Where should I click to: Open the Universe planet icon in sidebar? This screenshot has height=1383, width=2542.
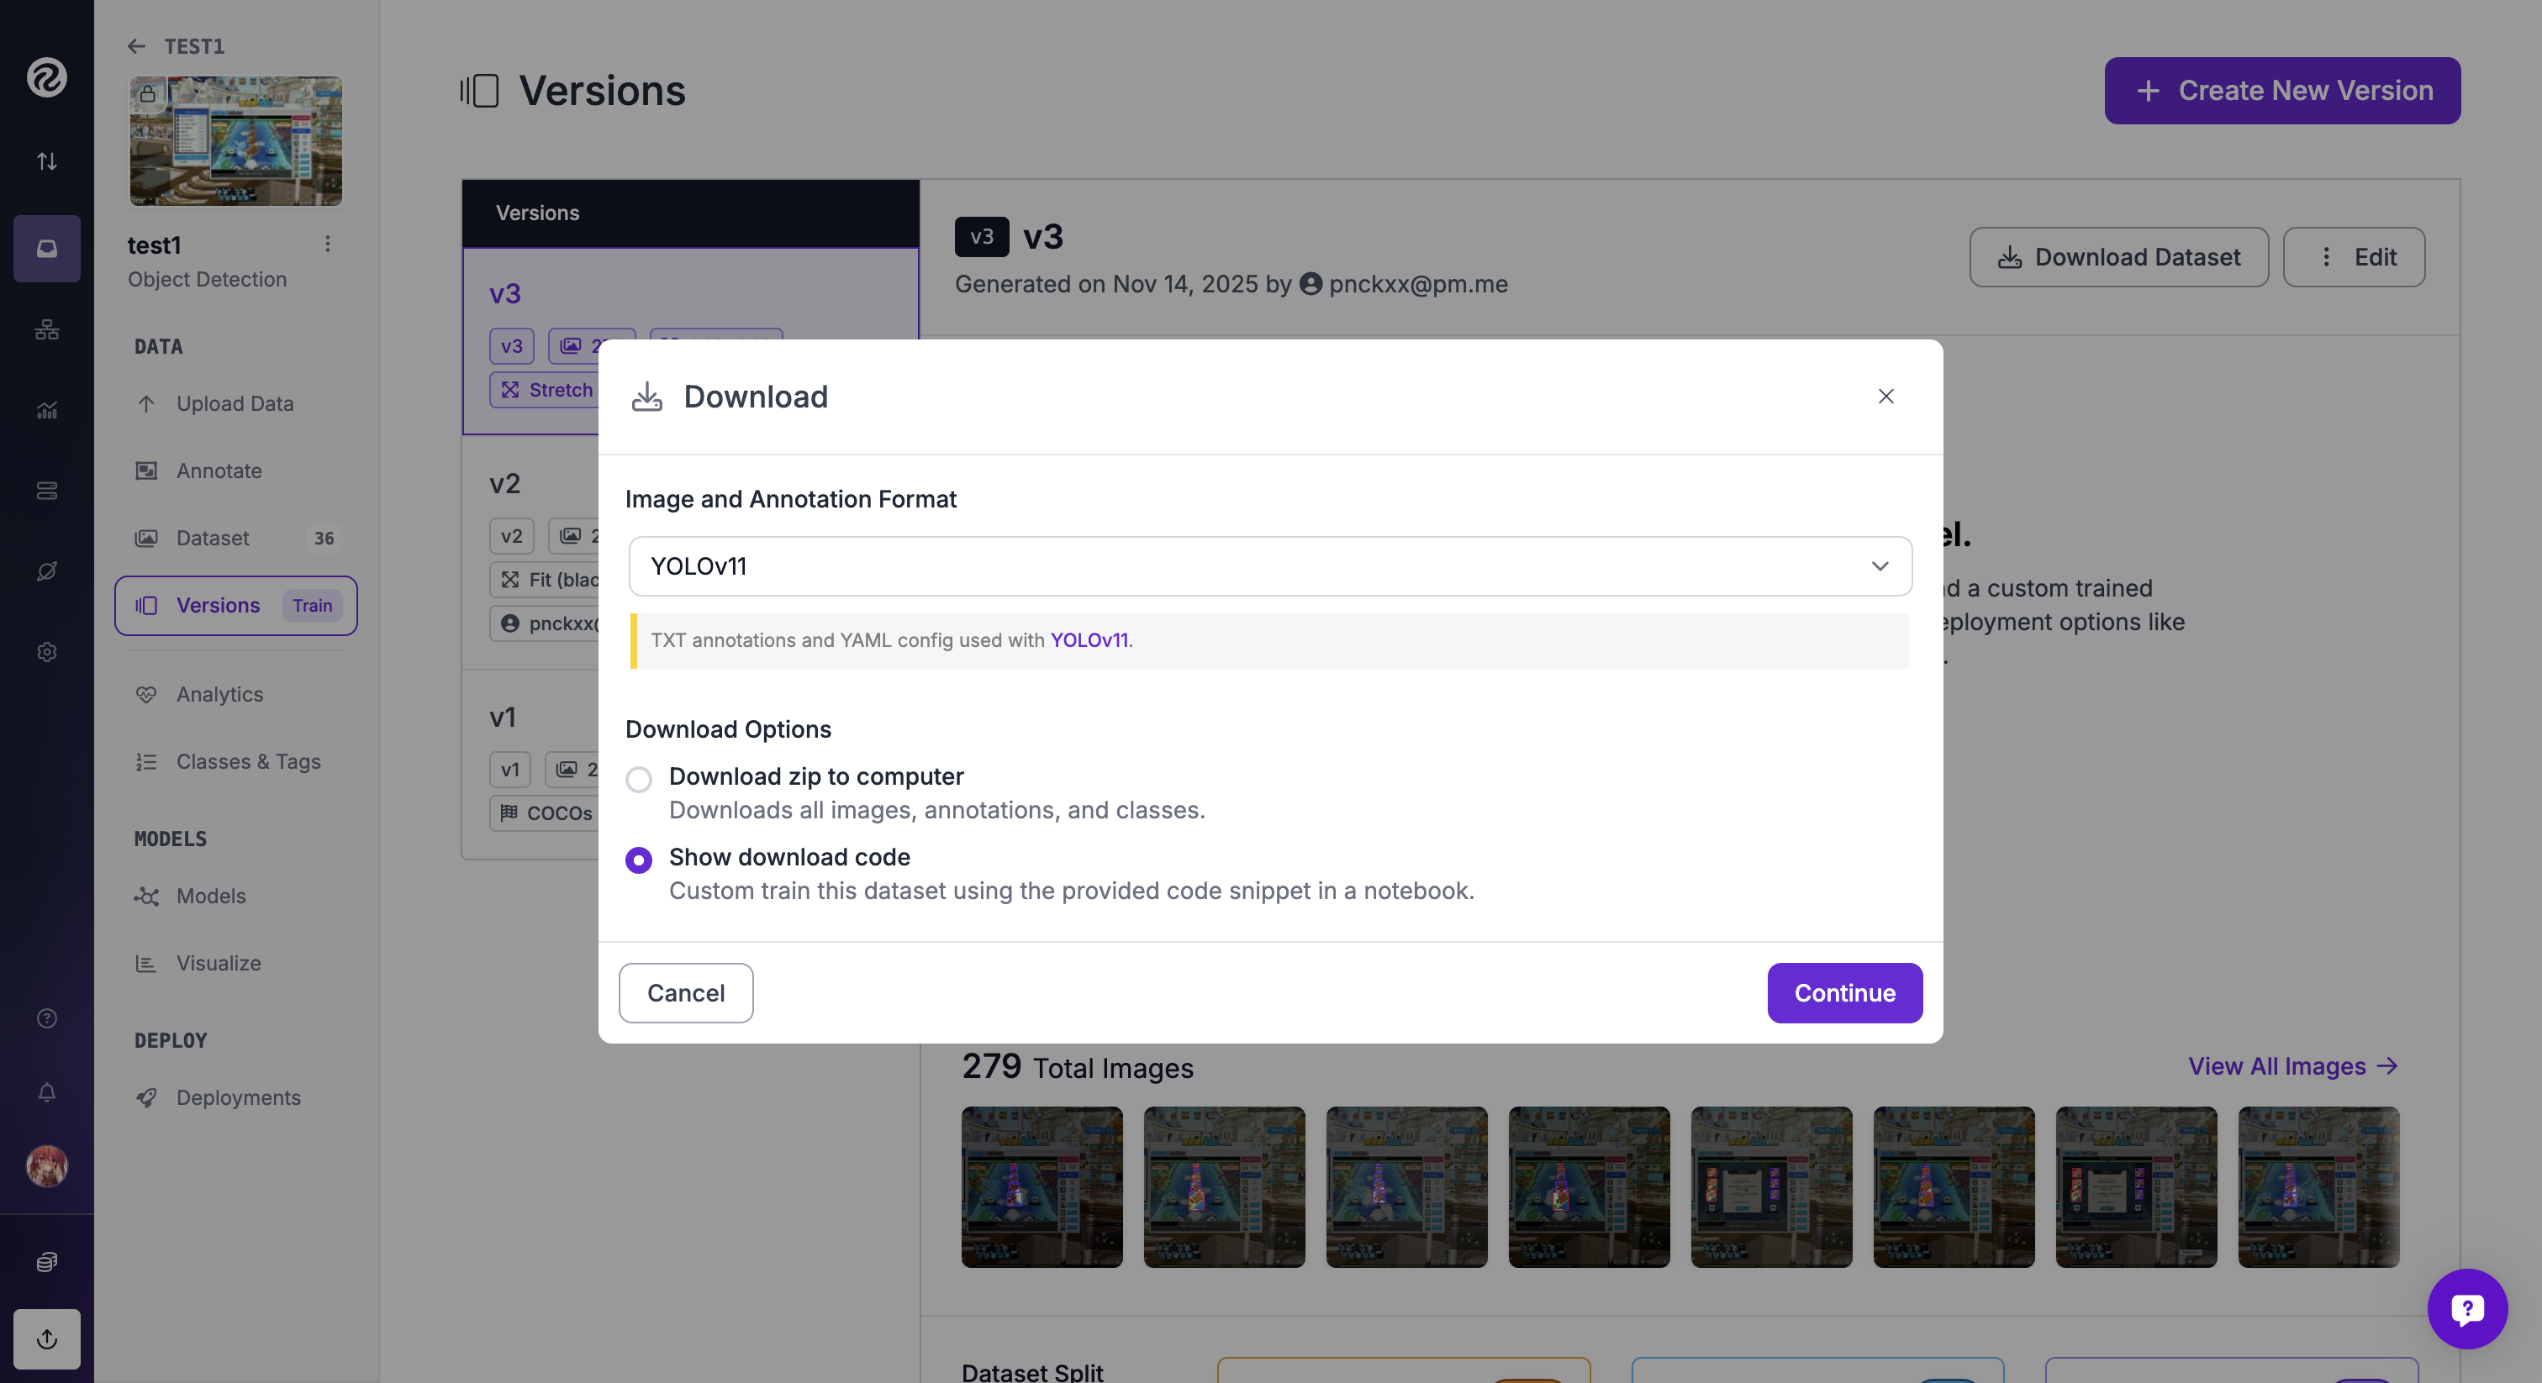[x=46, y=571]
